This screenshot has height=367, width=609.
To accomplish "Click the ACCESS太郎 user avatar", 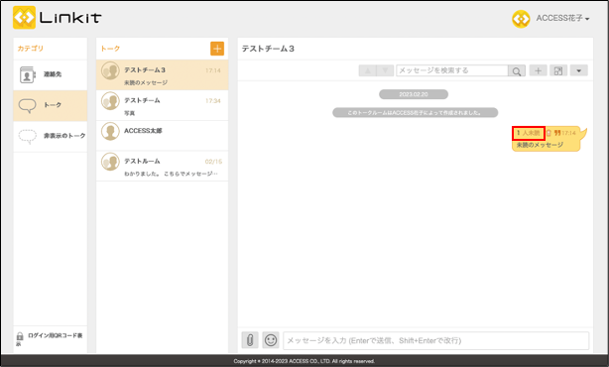I will tap(110, 131).
